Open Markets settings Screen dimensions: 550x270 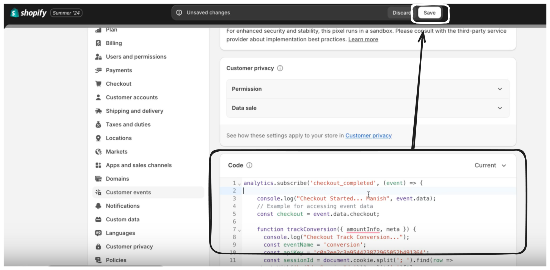tap(117, 152)
